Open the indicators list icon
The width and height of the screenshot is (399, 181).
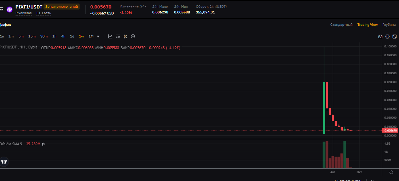pos(118,36)
